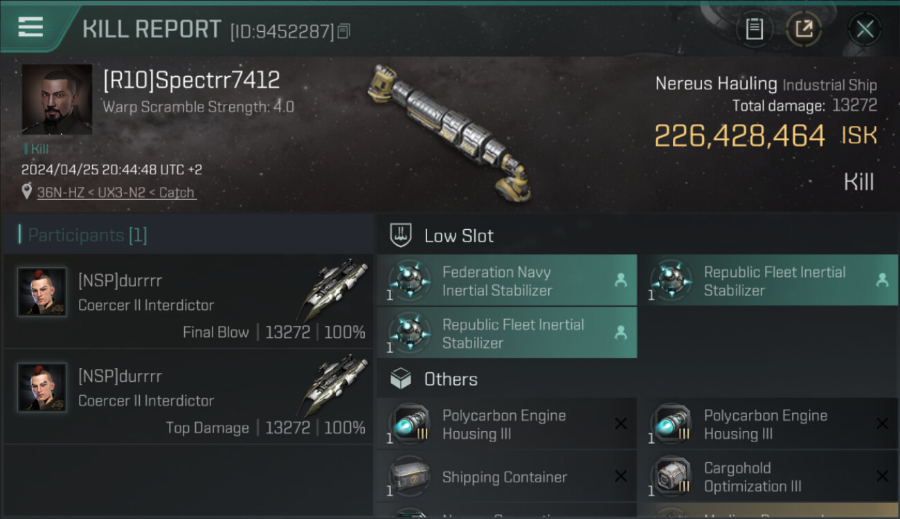Close the kill report window
Image resolution: width=900 pixels, height=519 pixels.
(x=865, y=29)
